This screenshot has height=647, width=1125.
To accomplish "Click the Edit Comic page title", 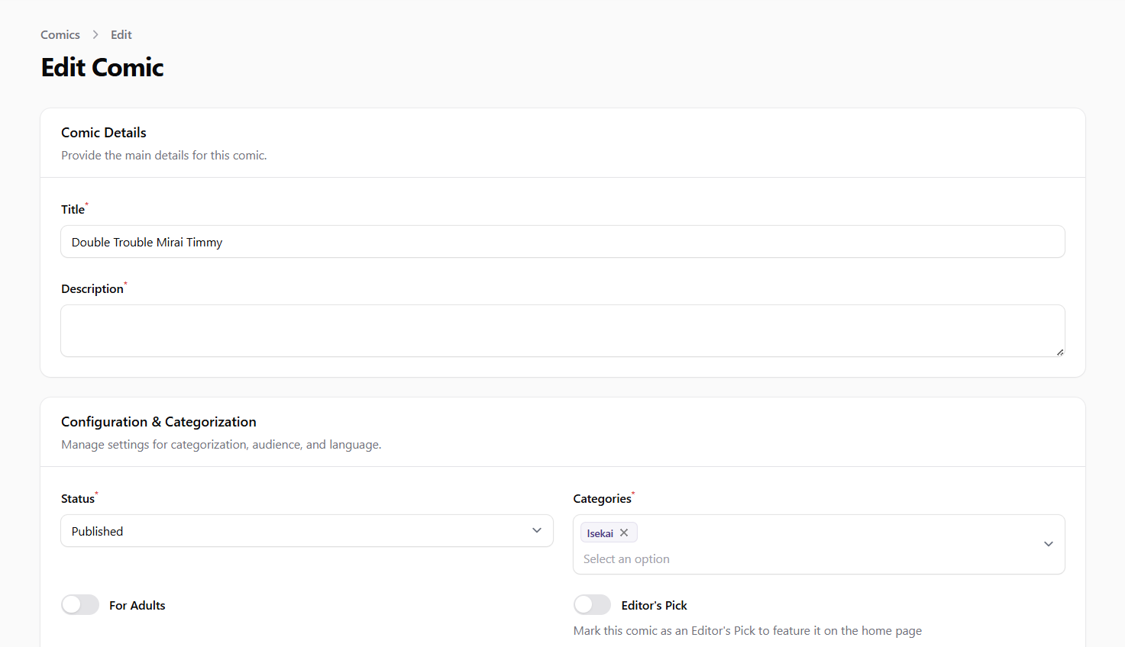I will 102,67.
